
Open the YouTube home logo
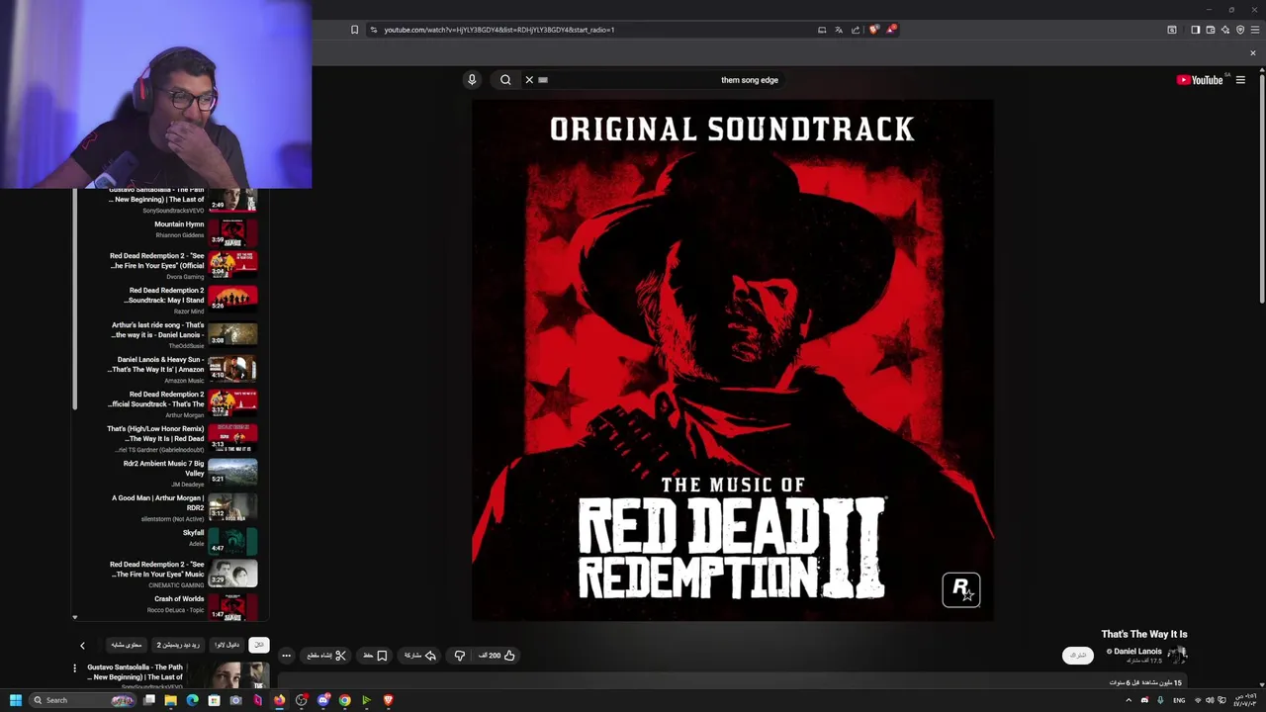click(x=1200, y=80)
